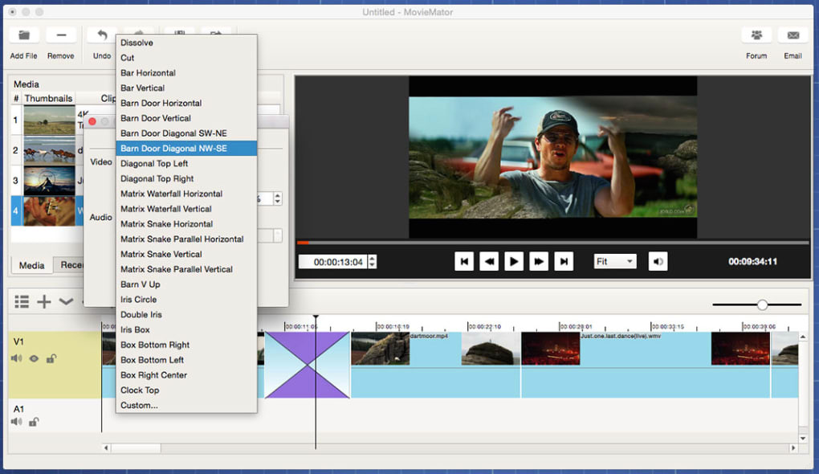
Task: Adjust the timeline zoom slider handle
Action: pos(762,304)
